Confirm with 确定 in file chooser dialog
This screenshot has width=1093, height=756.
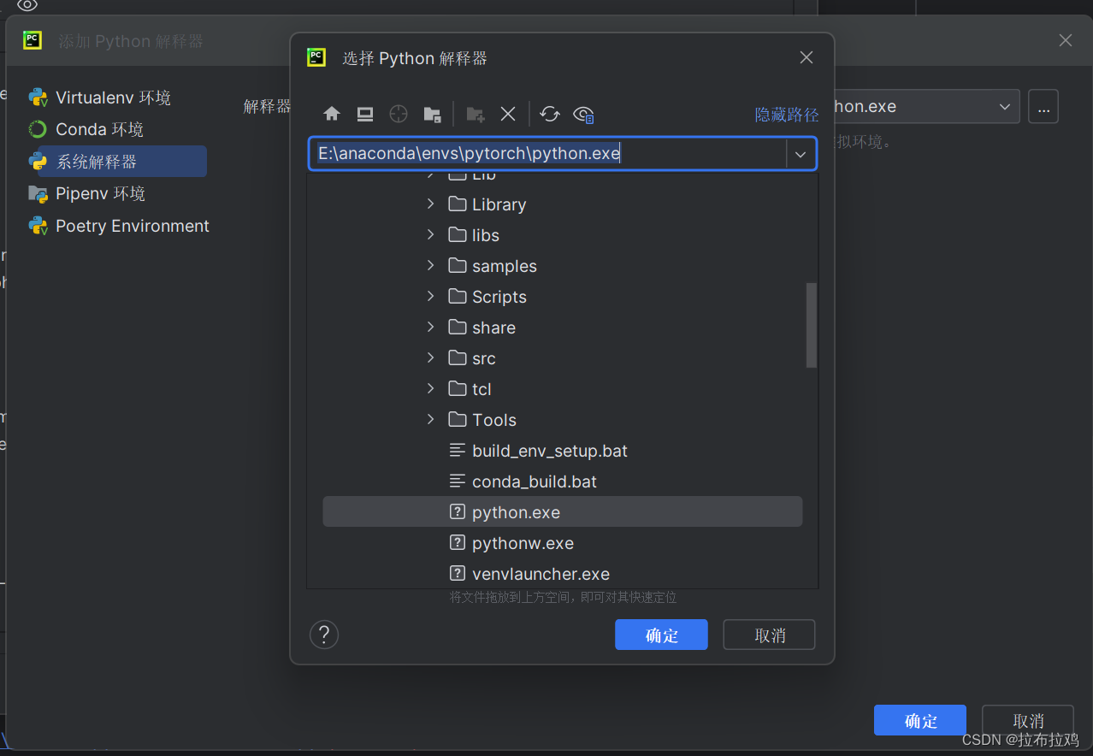(661, 635)
